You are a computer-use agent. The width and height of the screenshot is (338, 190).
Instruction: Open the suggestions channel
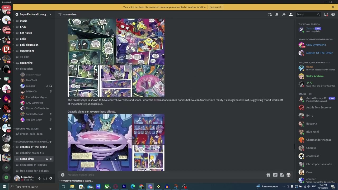[34, 51]
